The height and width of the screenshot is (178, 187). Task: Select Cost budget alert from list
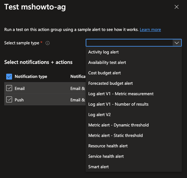click(x=134, y=73)
